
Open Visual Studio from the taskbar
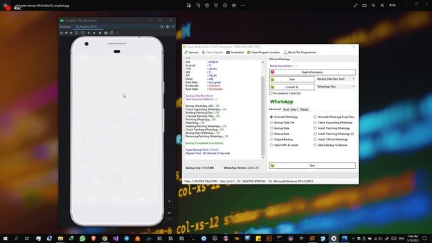tap(115, 238)
